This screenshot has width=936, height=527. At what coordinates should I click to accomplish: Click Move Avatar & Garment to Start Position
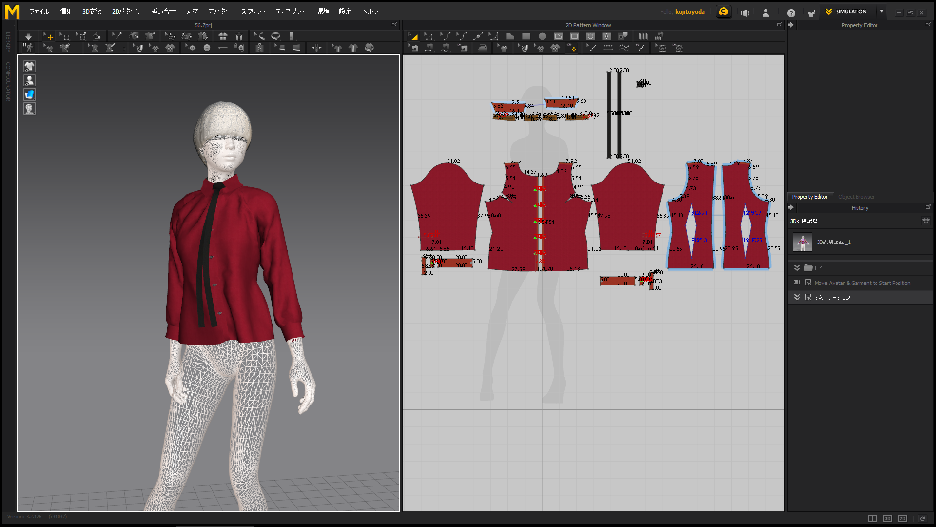tap(862, 283)
